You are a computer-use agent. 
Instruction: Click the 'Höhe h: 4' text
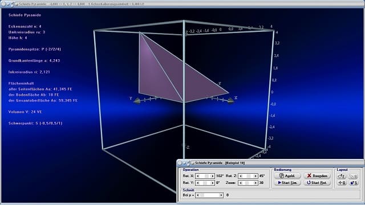tap(18, 38)
